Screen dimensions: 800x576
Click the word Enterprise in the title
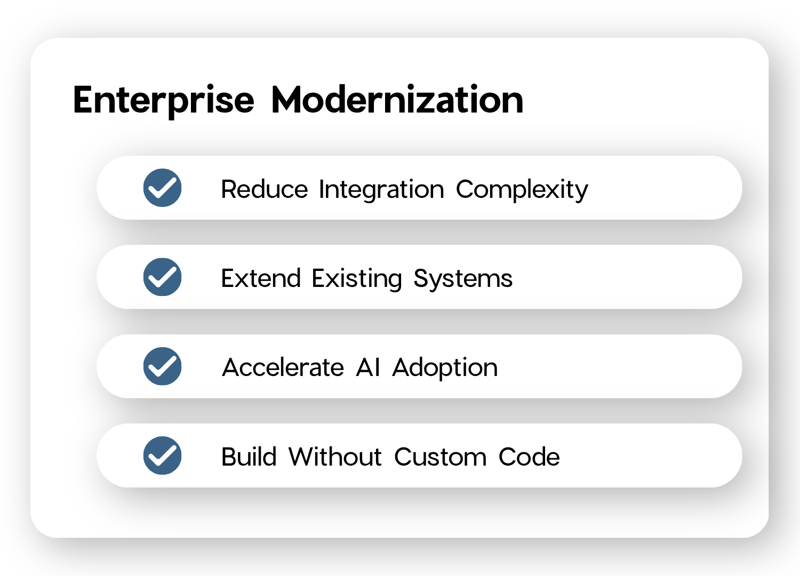click(164, 100)
